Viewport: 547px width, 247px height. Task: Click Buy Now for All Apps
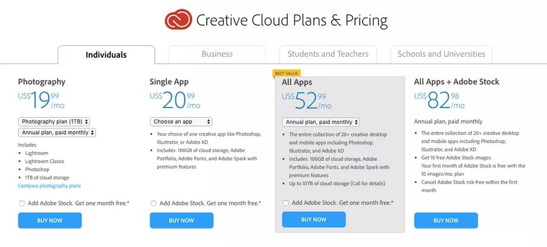[x=313, y=220]
